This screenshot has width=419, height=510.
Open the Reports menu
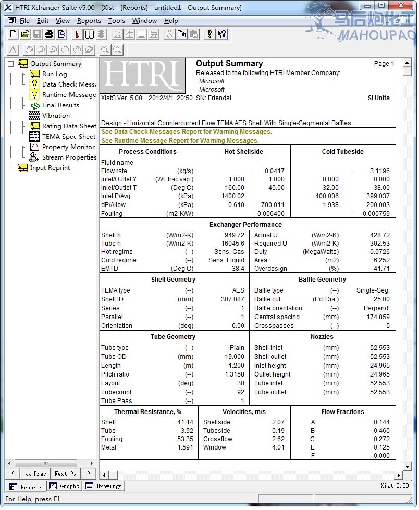point(89,21)
